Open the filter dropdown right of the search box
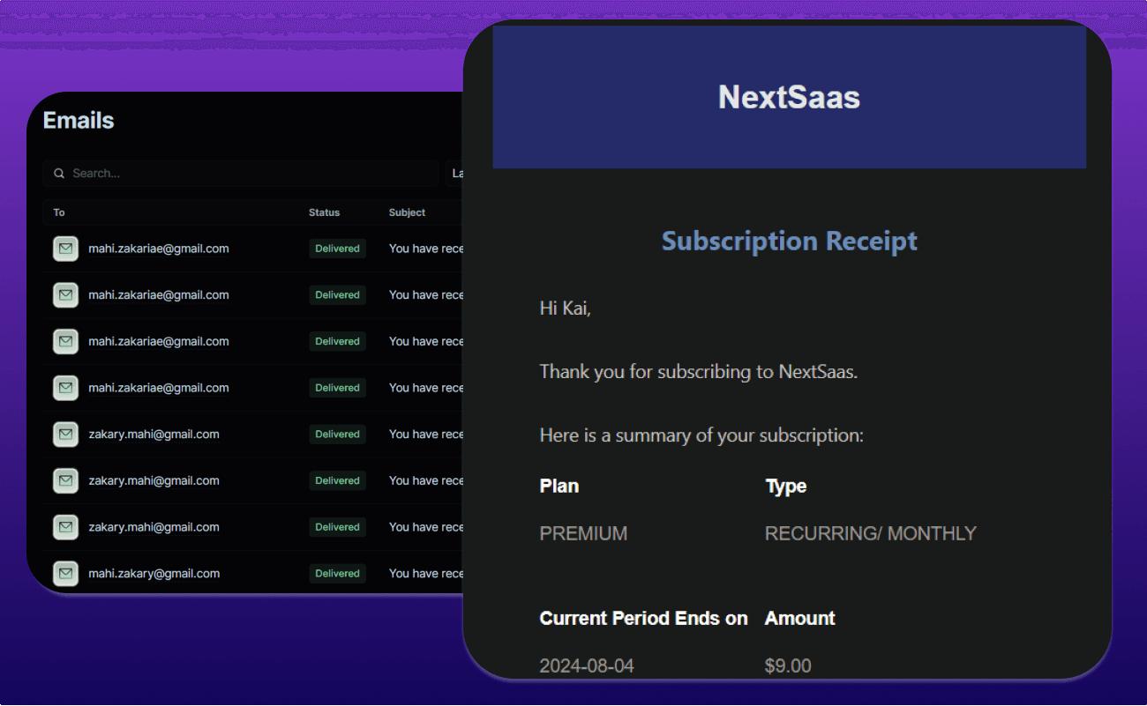The width and height of the screenshot is (1147, 706). coord(455,174)
